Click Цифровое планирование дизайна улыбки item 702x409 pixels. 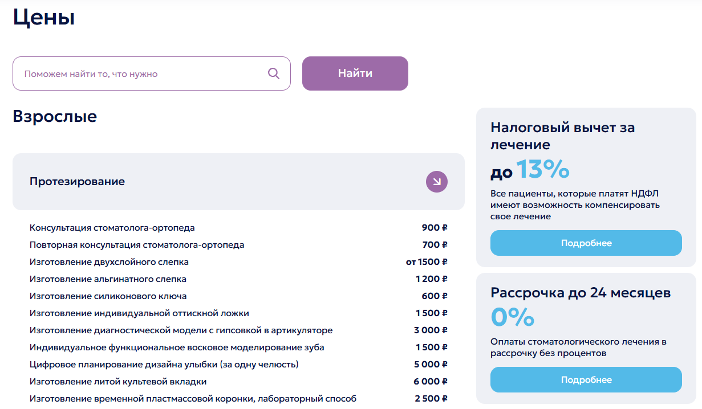pyautogui.click(x=164, y=365)
